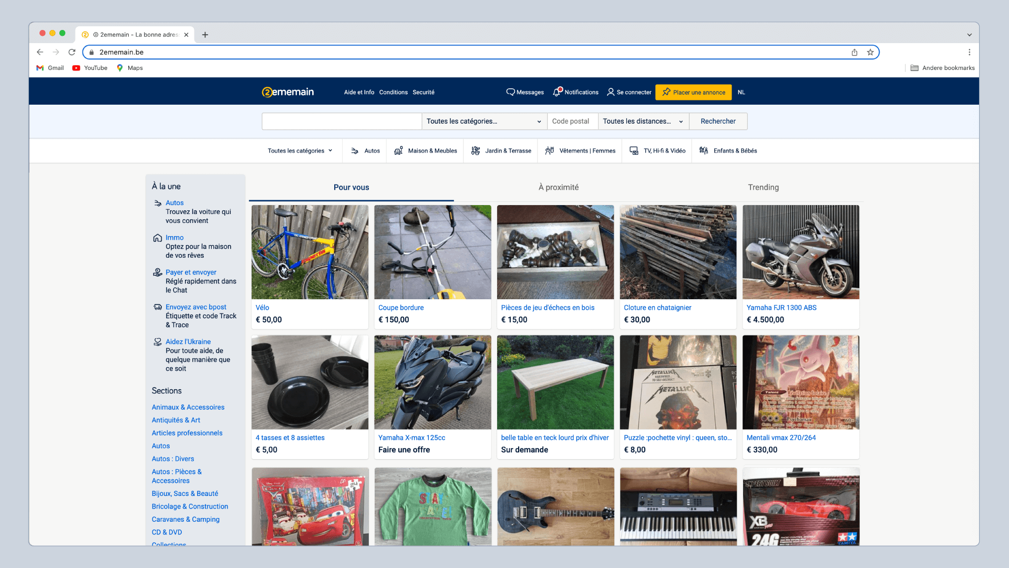
Task: Switch language to NL
Action: [x=741, y=92]
